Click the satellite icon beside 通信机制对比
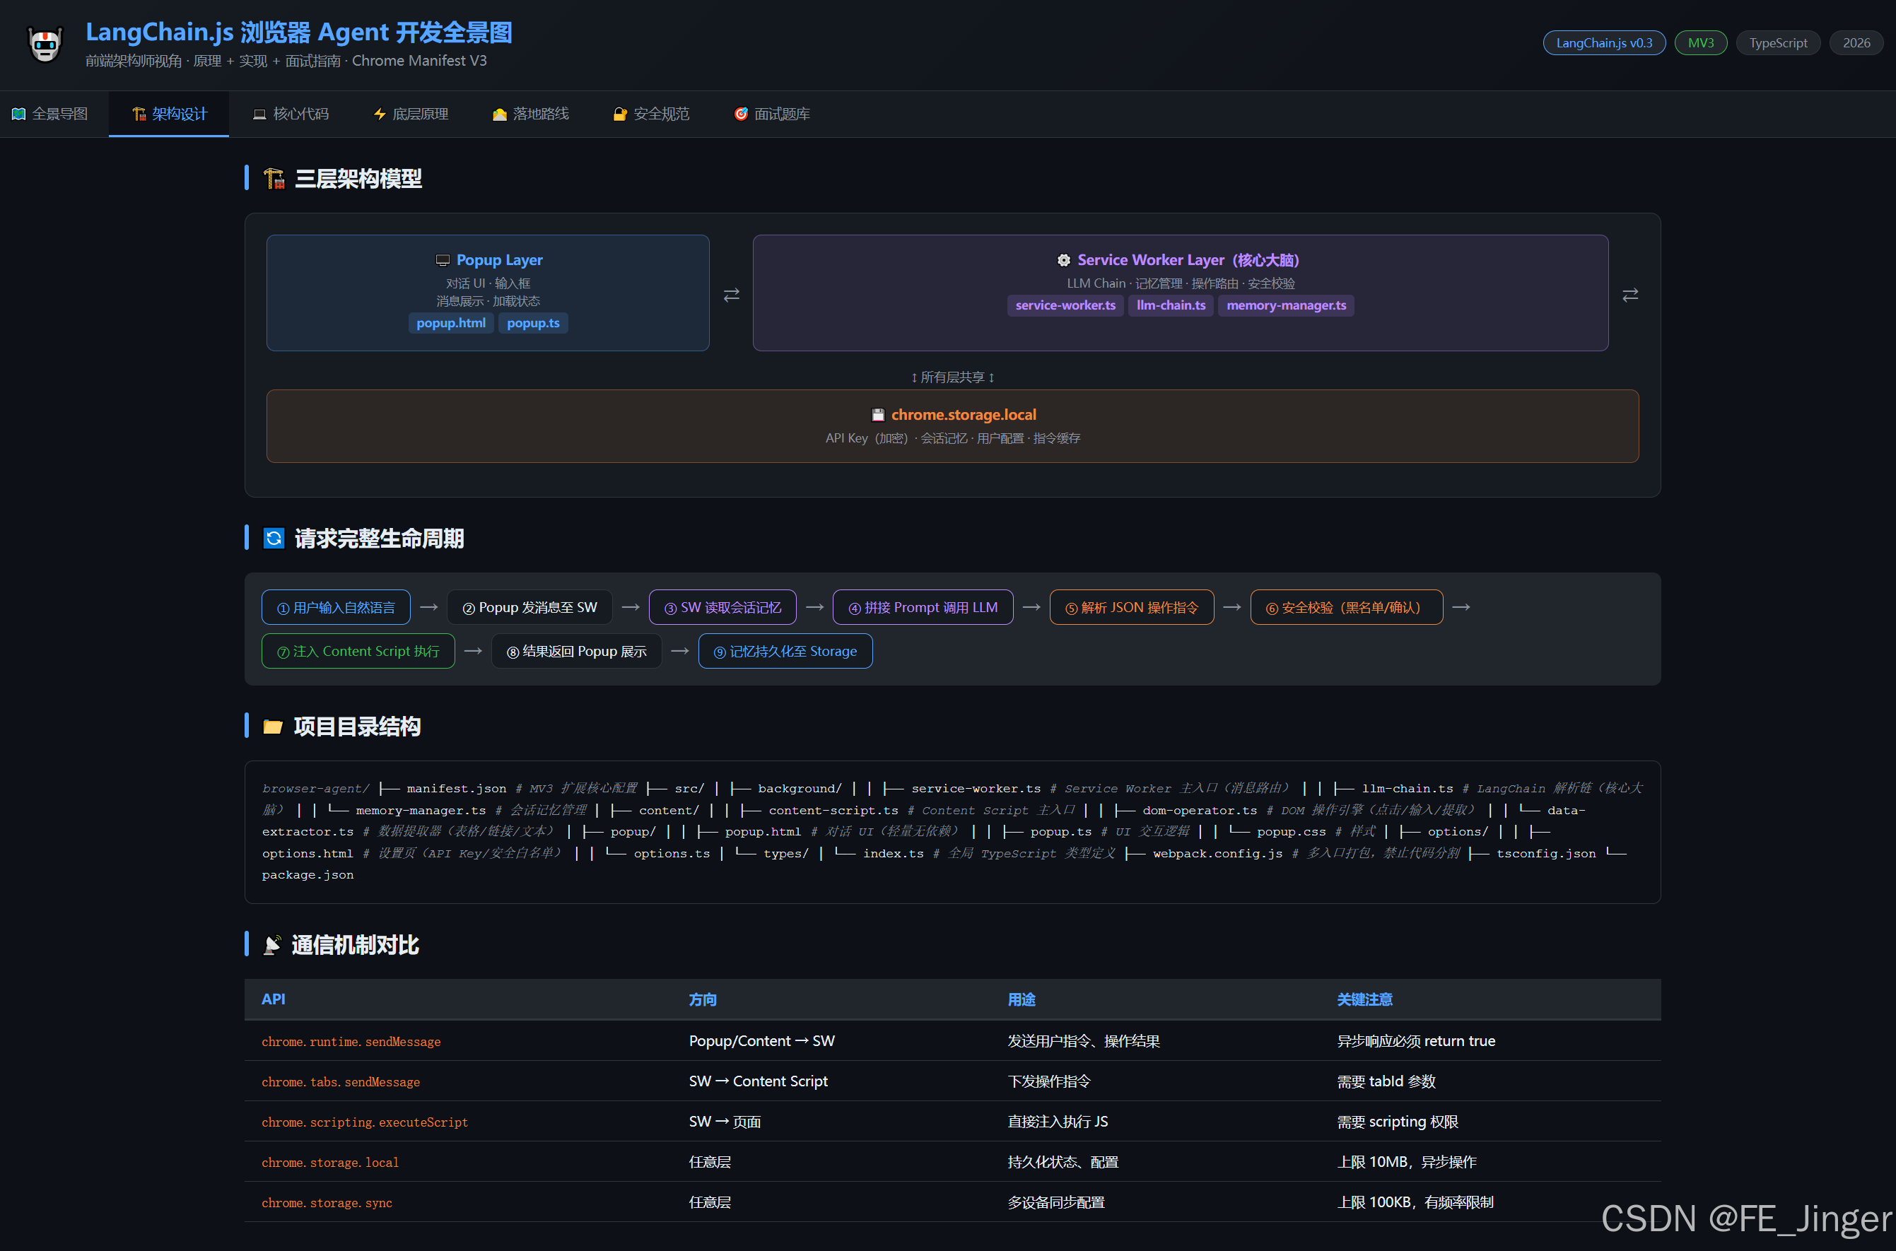This screenshot has width=1896, height=1251. pyautogui.click(x=272, y=945)
